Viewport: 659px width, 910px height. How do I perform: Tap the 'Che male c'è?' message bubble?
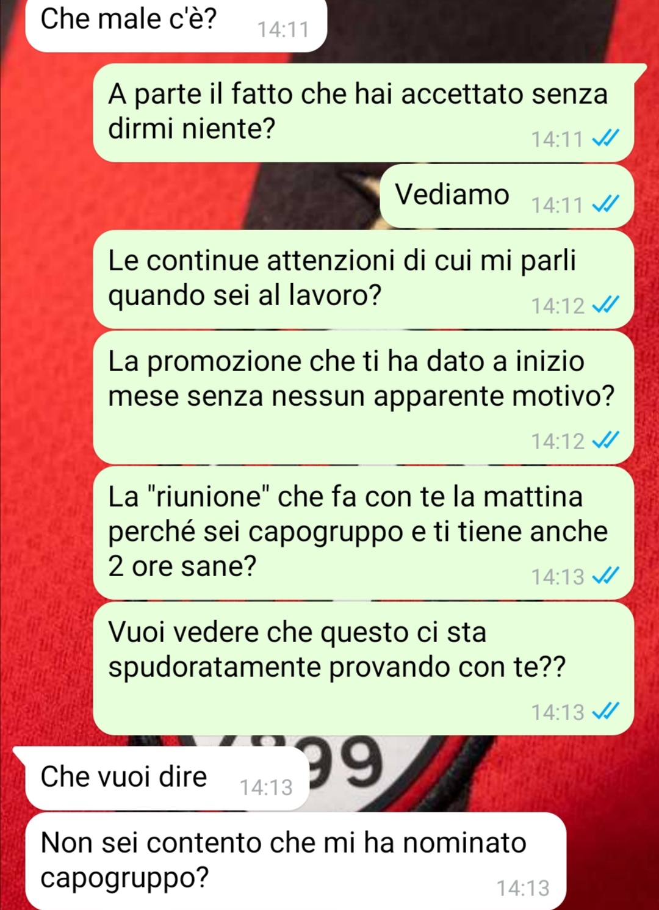[176, 24]
